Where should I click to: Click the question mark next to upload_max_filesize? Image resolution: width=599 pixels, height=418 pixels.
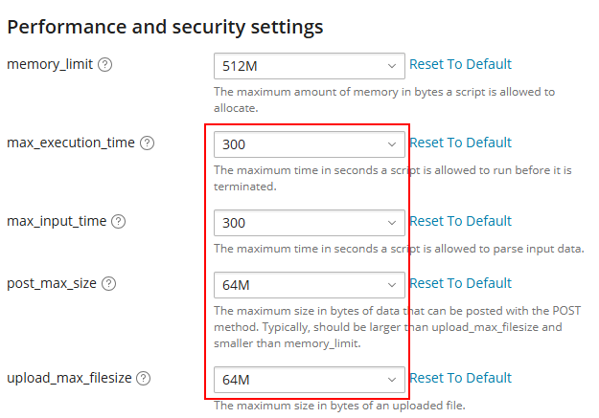[144, 379]
